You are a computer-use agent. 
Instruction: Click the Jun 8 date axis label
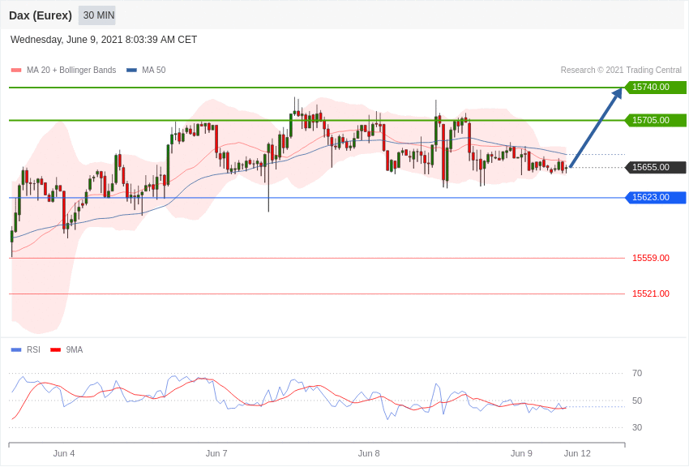[369, 453]
